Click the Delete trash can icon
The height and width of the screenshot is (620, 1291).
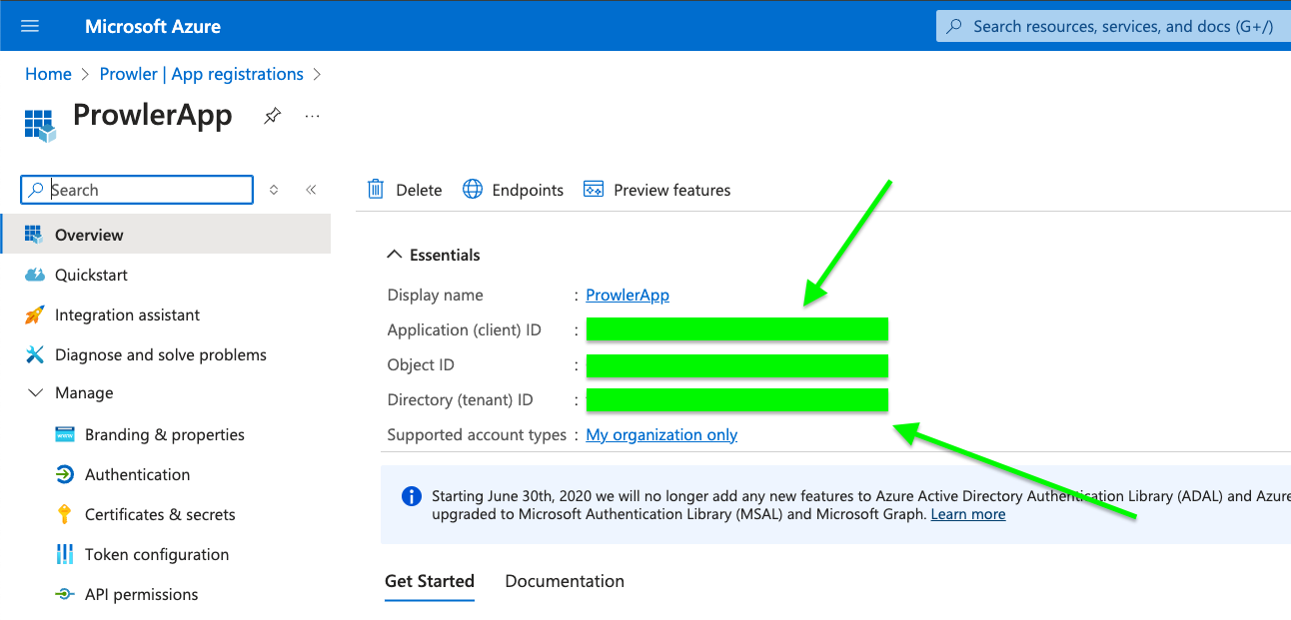point(376,190)
